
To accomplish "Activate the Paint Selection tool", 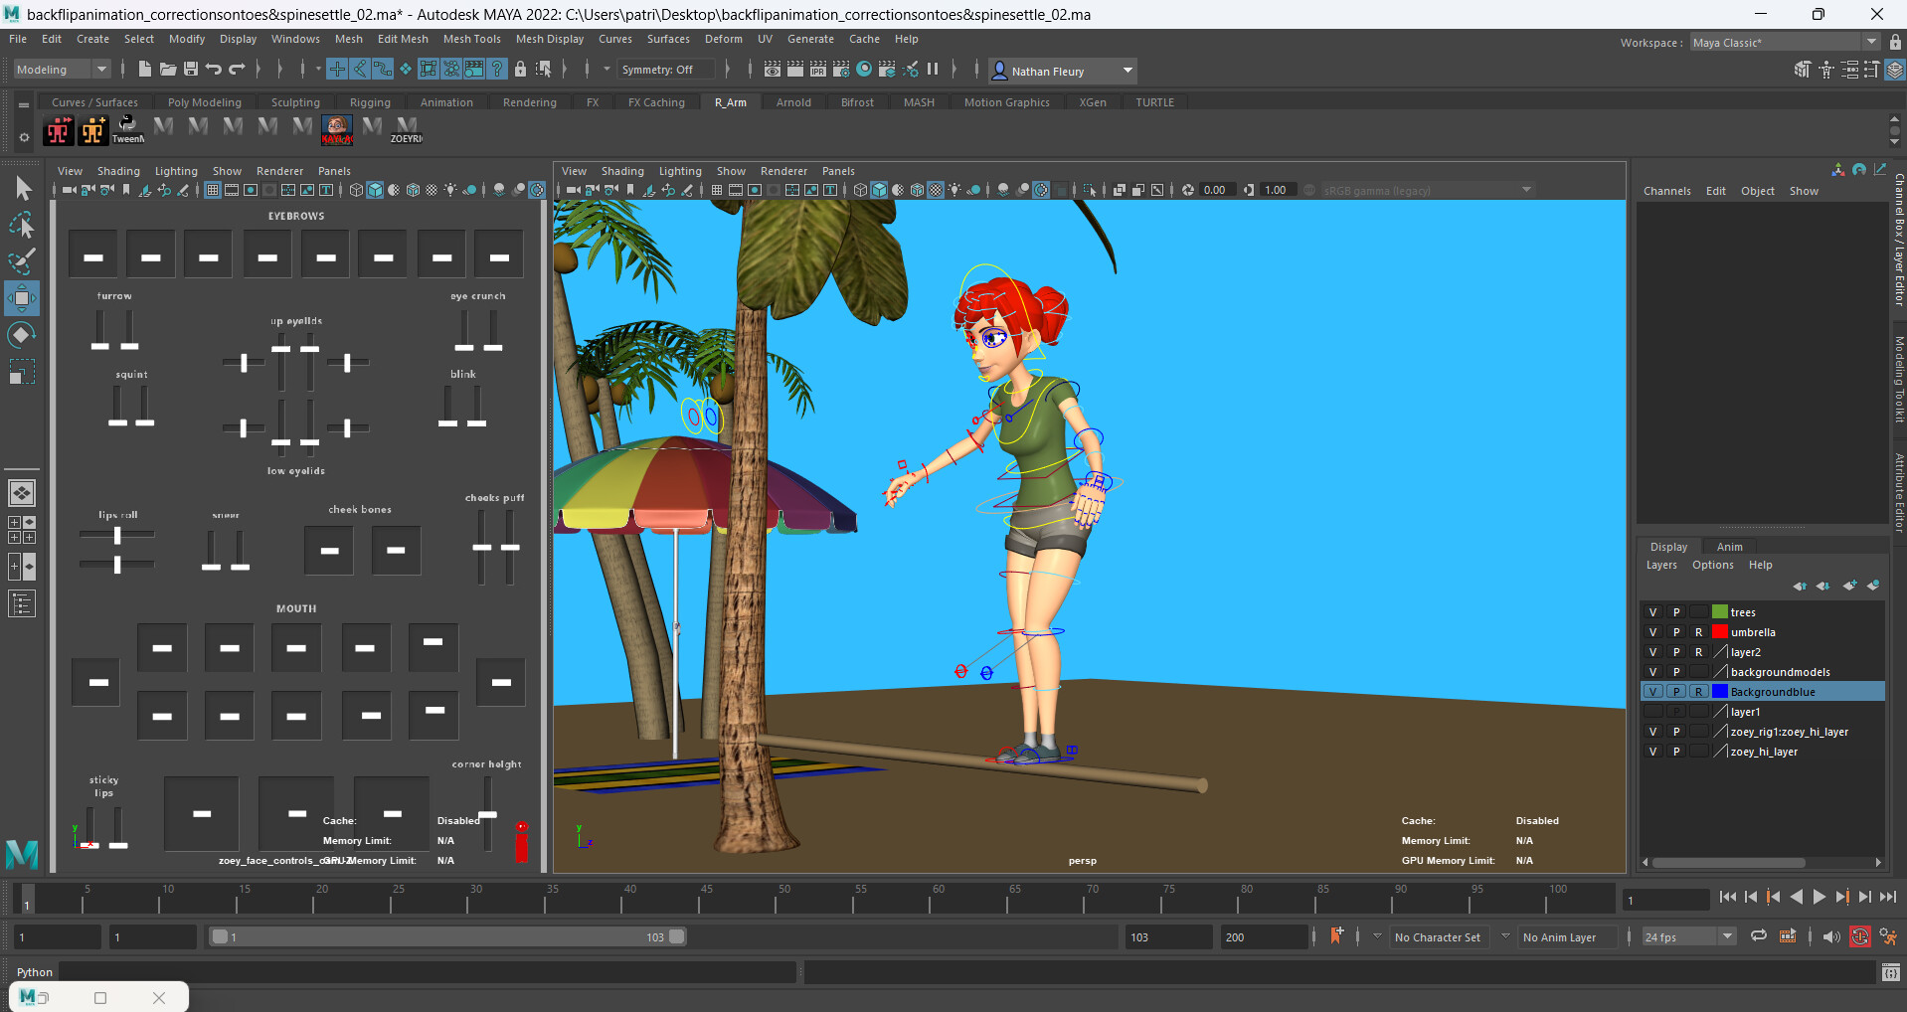I will (22, 261).
